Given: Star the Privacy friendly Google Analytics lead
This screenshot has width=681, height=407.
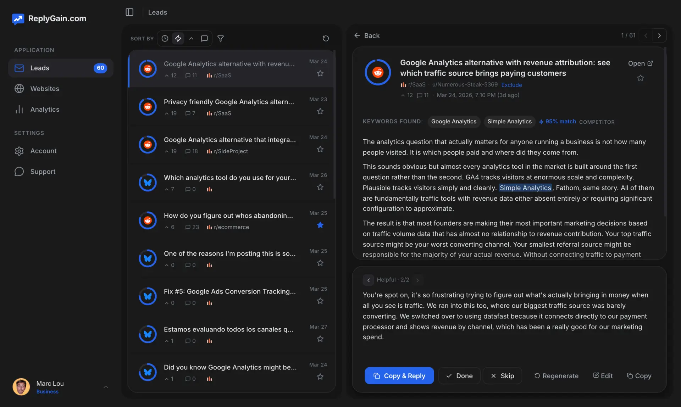Looking at the screenshot, I should point(320,111).
